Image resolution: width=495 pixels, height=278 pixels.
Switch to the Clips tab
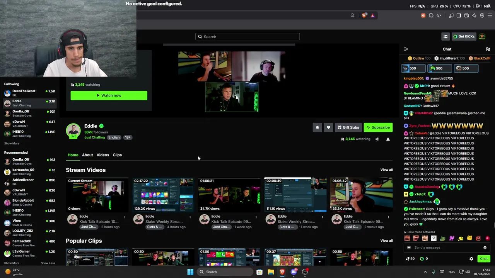tap(117, 155)
